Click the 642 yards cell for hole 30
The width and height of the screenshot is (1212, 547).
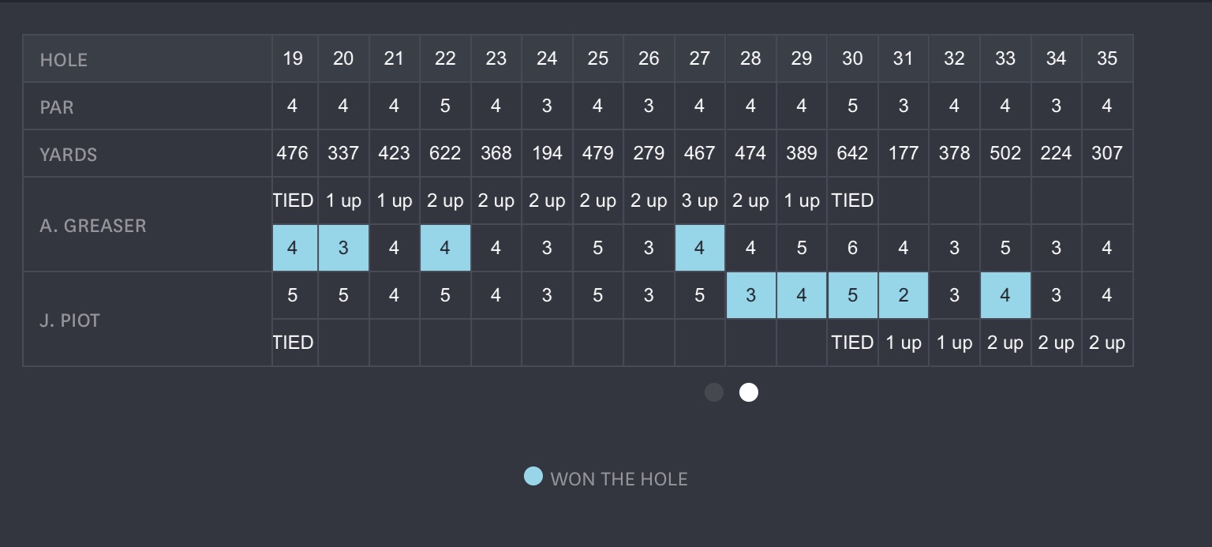pyautogui.click(x=852, y=153)
